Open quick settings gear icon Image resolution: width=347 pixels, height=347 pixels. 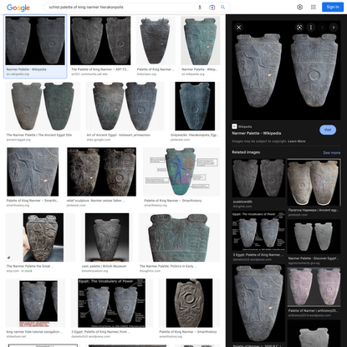299,7
